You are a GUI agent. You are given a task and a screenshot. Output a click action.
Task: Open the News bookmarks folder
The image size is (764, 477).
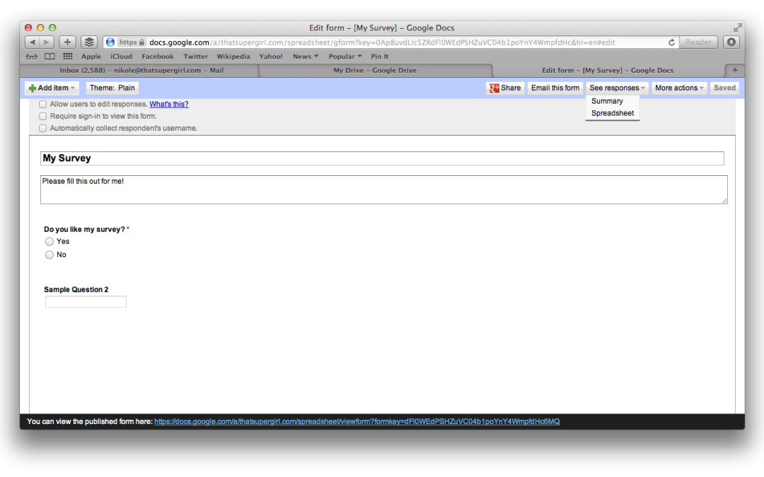306,57
